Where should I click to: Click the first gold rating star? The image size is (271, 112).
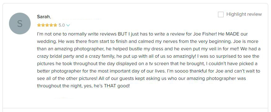(x=39, y=25)
